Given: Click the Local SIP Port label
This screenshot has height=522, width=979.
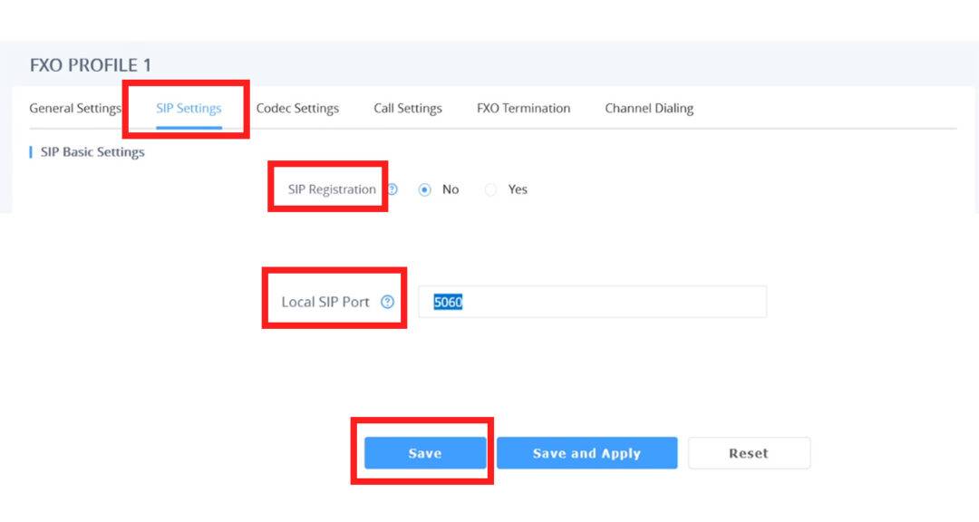Looking at the screenshot, I should (325, 301).
